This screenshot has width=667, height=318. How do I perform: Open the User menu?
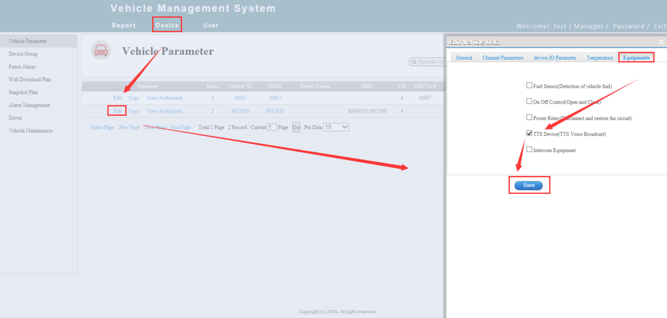(211, 25)
